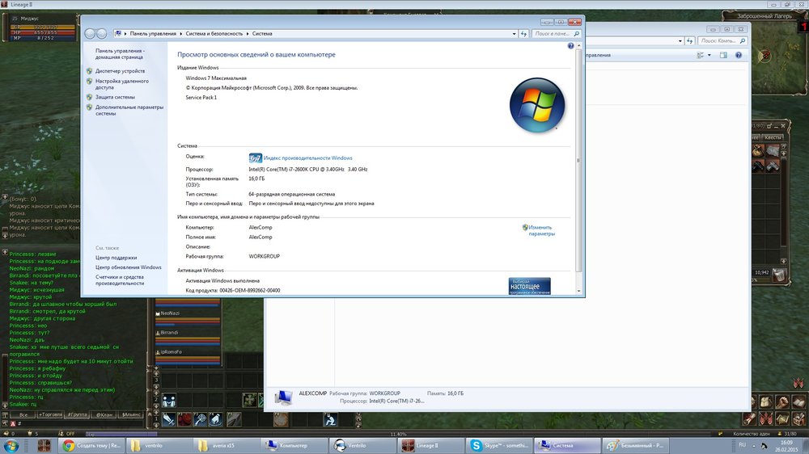Open address bar history dropdown arrow
The width and height of the screenshot is (809, 454).
coord(513,34)
